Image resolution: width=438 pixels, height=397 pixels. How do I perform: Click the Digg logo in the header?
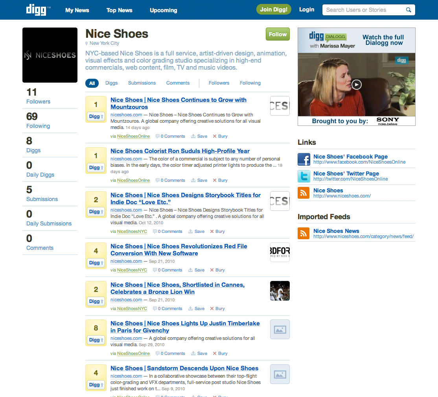click(x=36, y=10)
